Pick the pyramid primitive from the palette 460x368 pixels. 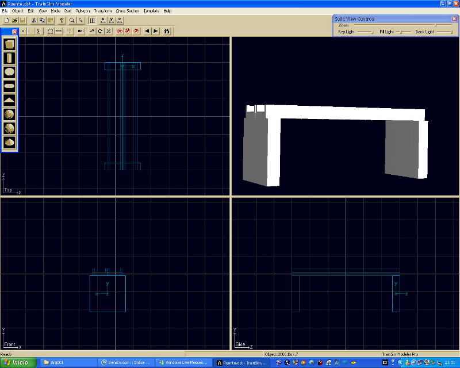[9, 100]
